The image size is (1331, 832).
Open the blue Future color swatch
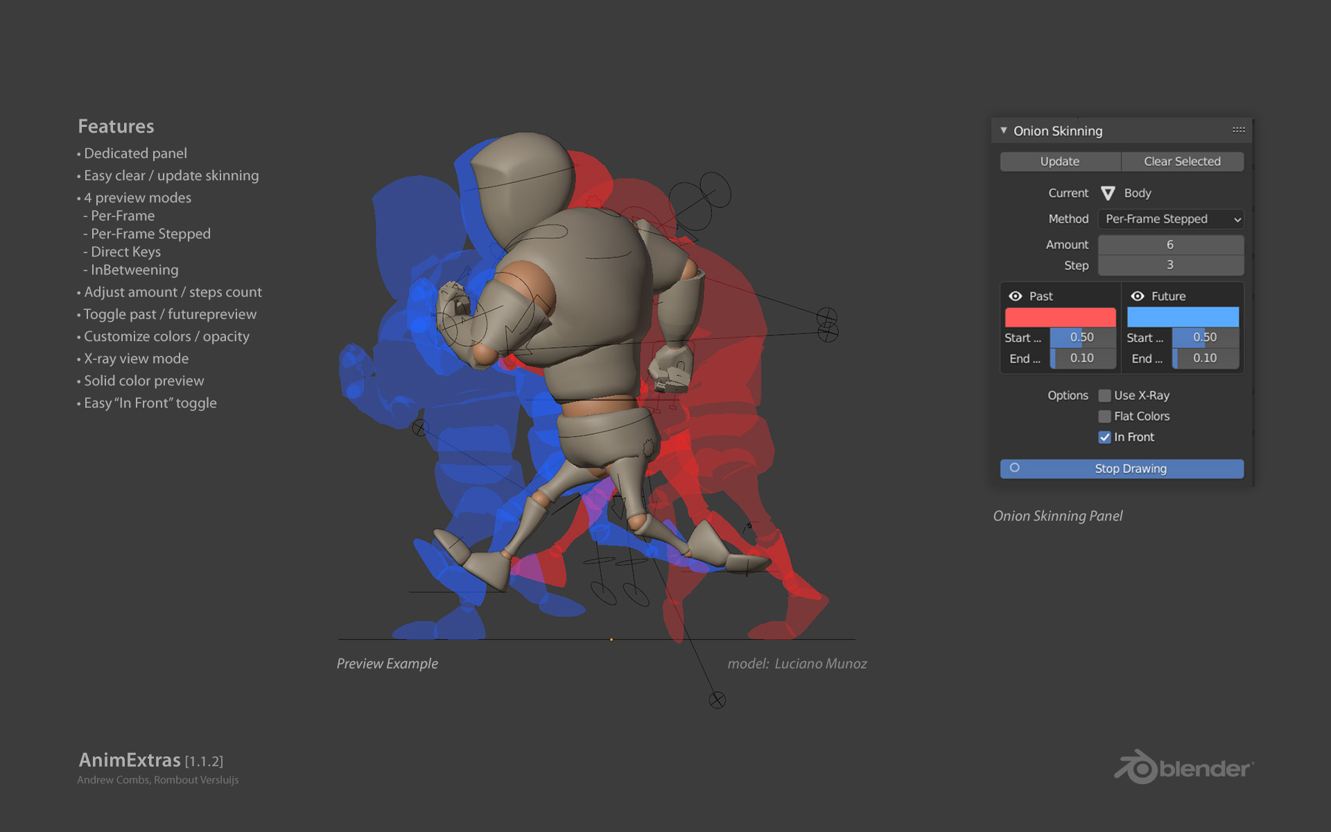pos(1183,318)
